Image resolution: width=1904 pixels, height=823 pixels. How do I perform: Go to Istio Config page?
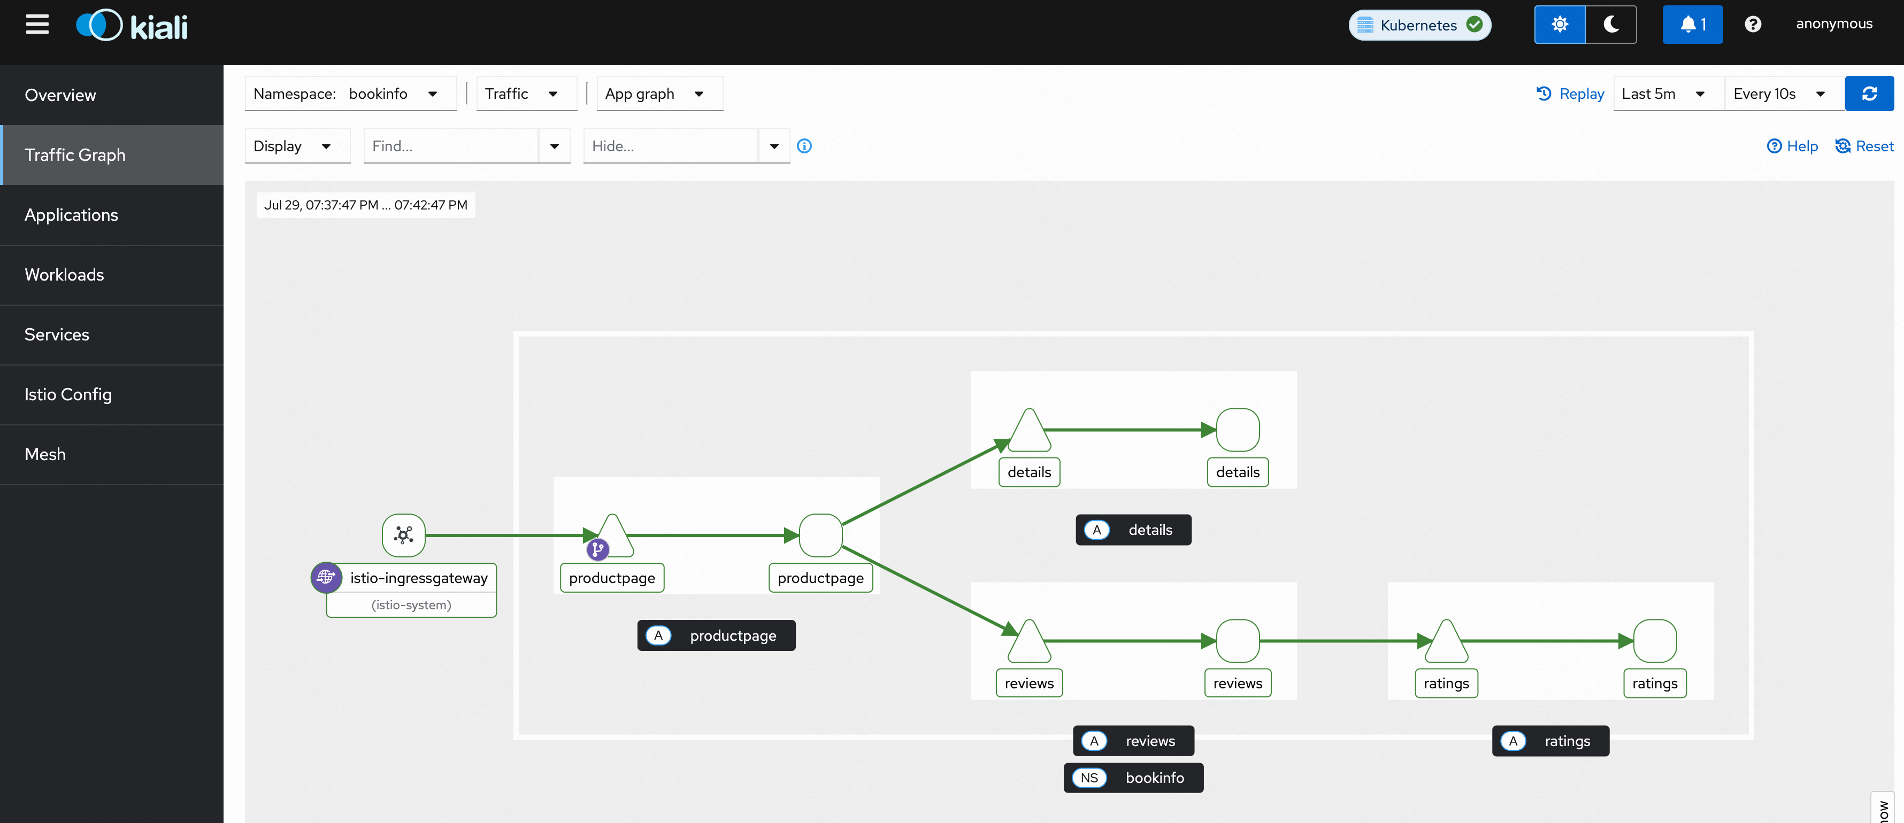[68, 394]
